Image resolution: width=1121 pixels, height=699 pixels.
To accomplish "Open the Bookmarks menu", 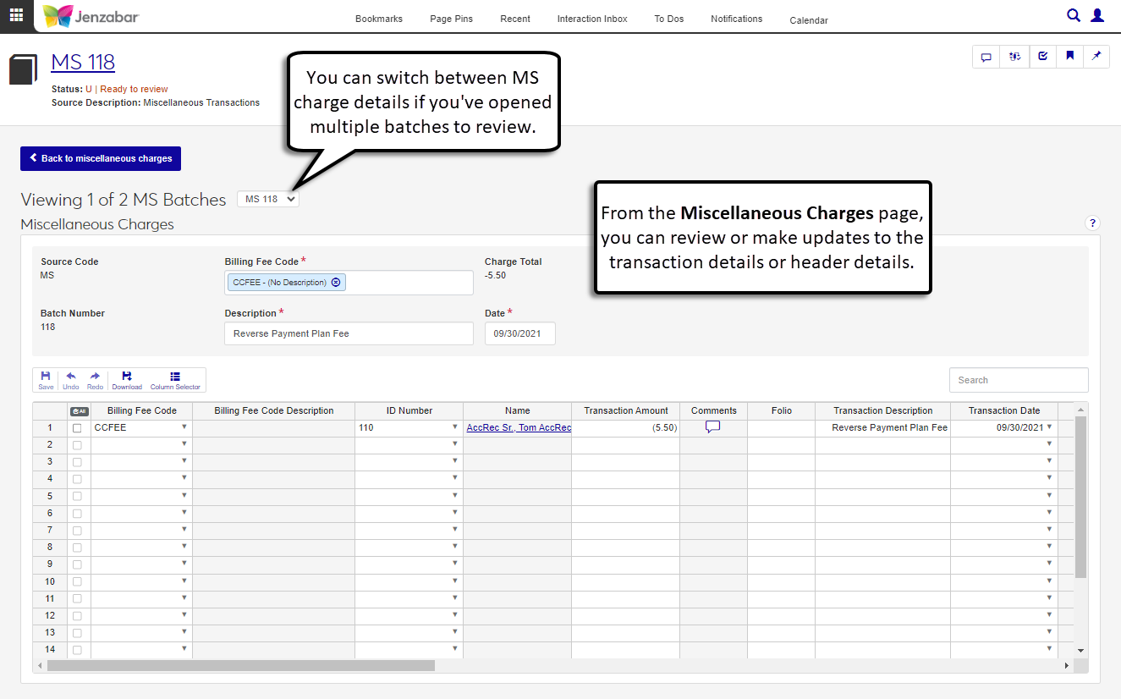I will pyautogui.click(x=379, y=19).
